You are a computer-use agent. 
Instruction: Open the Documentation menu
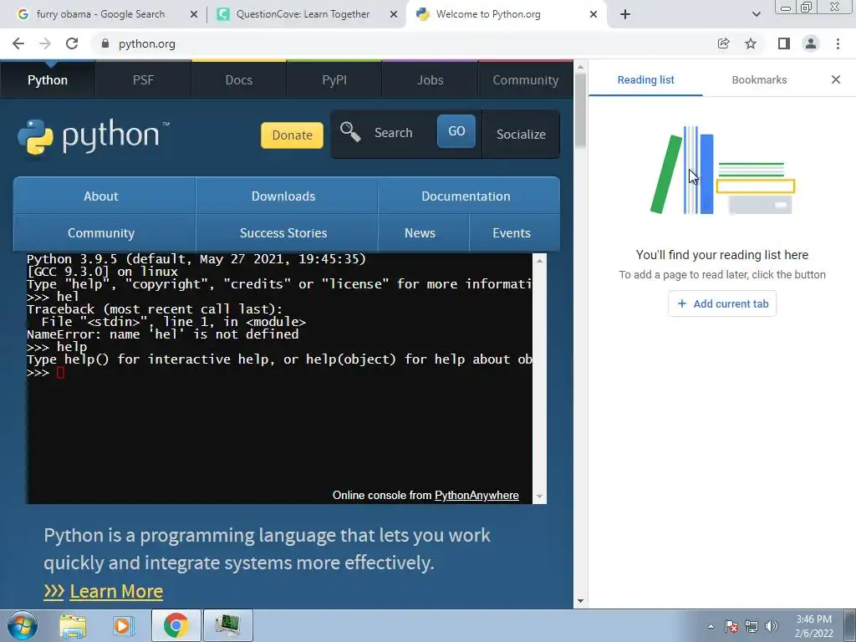(x=466, y=196)
